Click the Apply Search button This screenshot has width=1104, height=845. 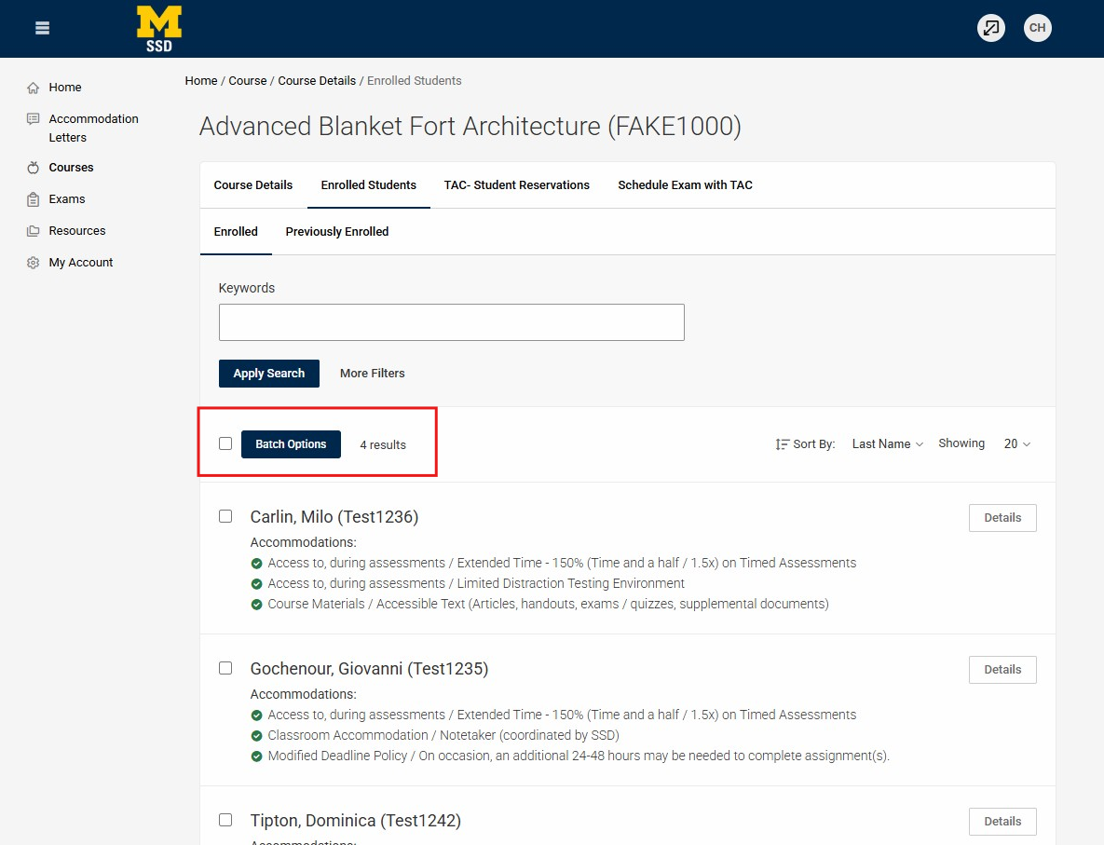[x=269, y=374]
